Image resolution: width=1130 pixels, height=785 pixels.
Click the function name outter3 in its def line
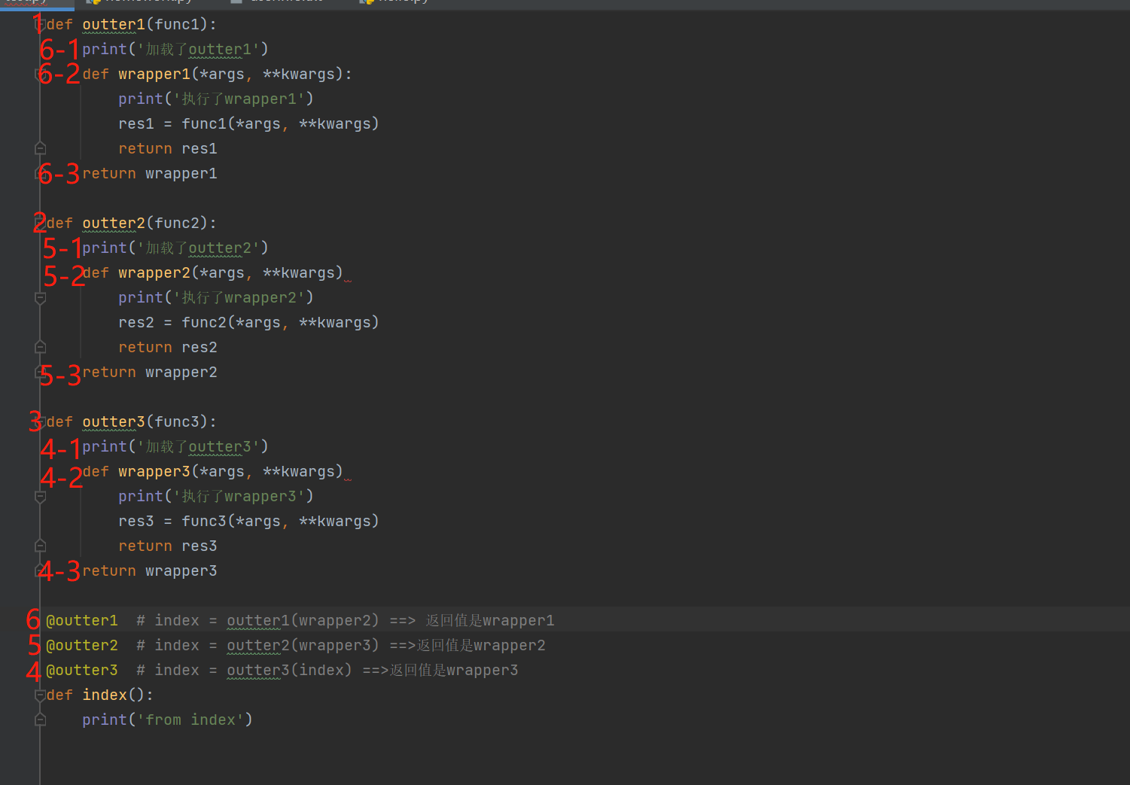(114, 422)
